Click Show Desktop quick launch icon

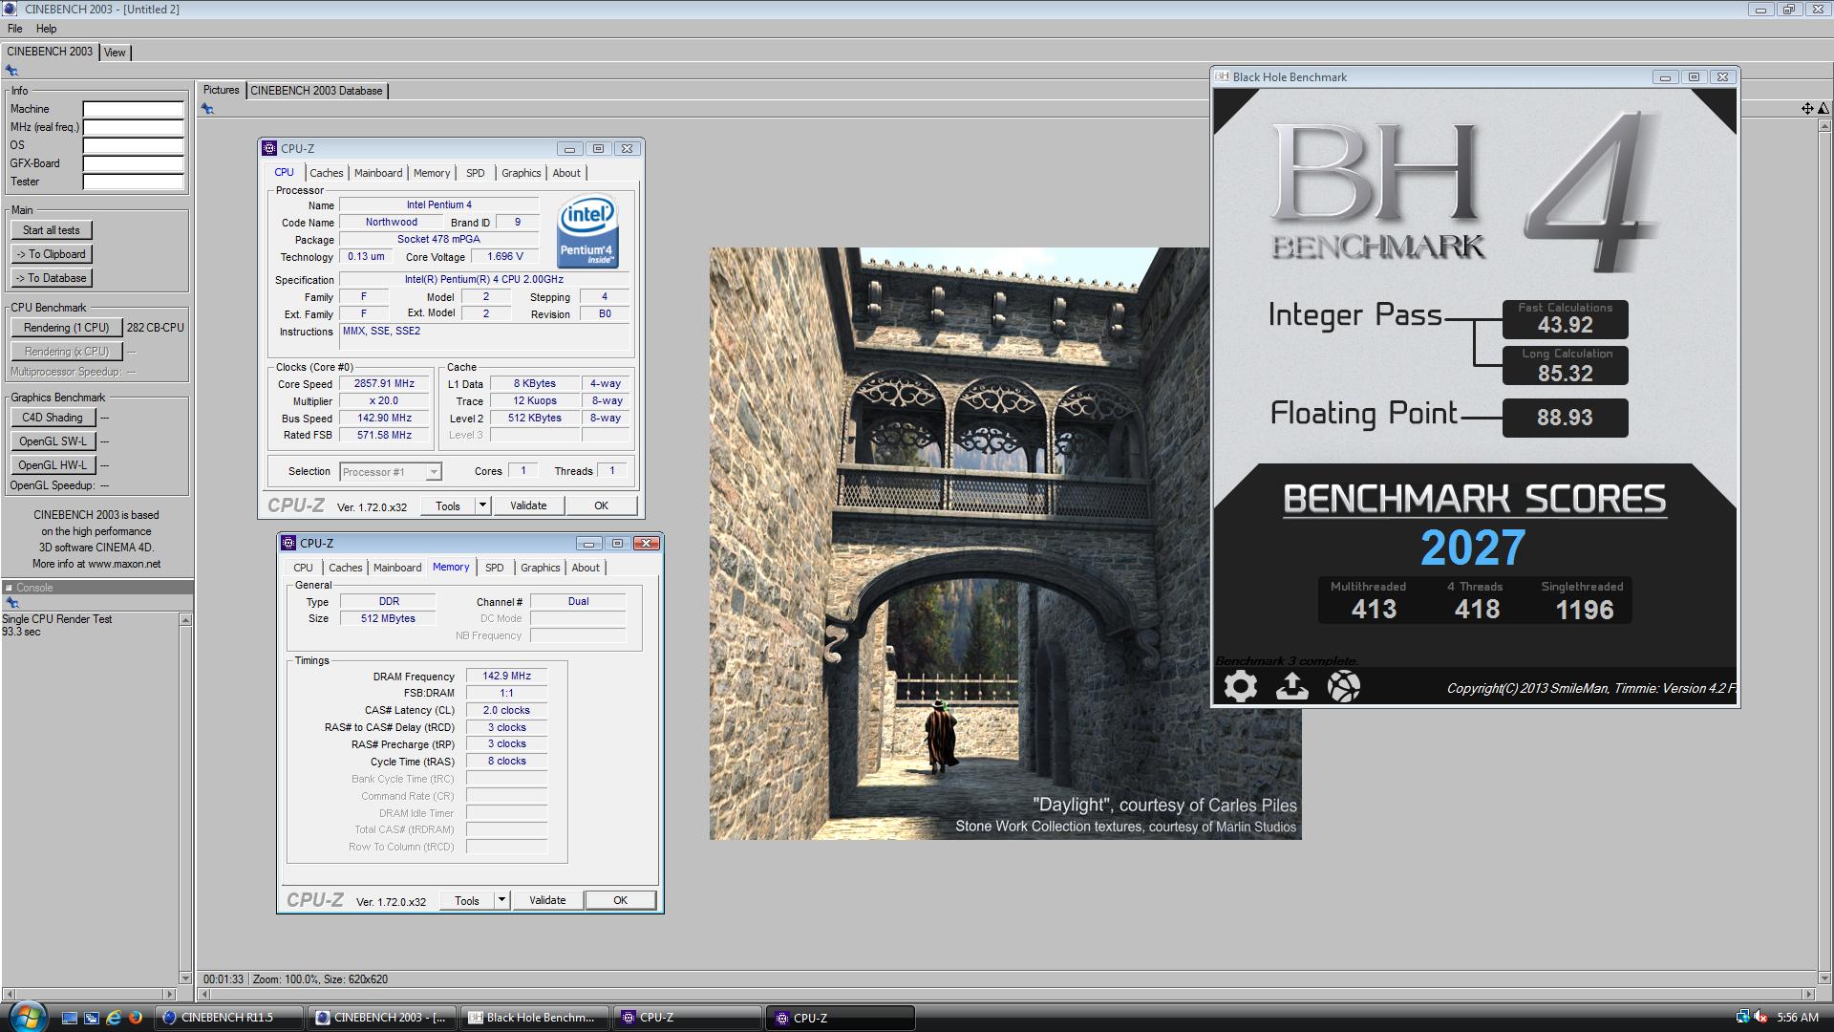pyautogui.click(x=70, y=1018)
